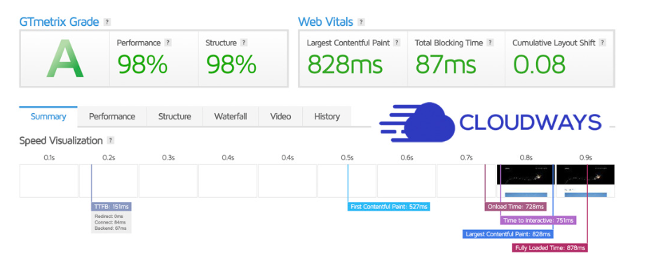The width and height of the screenshot is (649, 276).
Task: Open help icon next to Web Vitals
Action: [362, 22]
